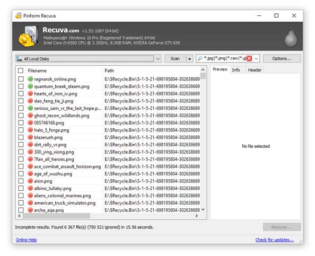This screenshot has height=256, width=315.
Task: Click the Recover... button
Action: pyautogui.click(x=282, y=227)
